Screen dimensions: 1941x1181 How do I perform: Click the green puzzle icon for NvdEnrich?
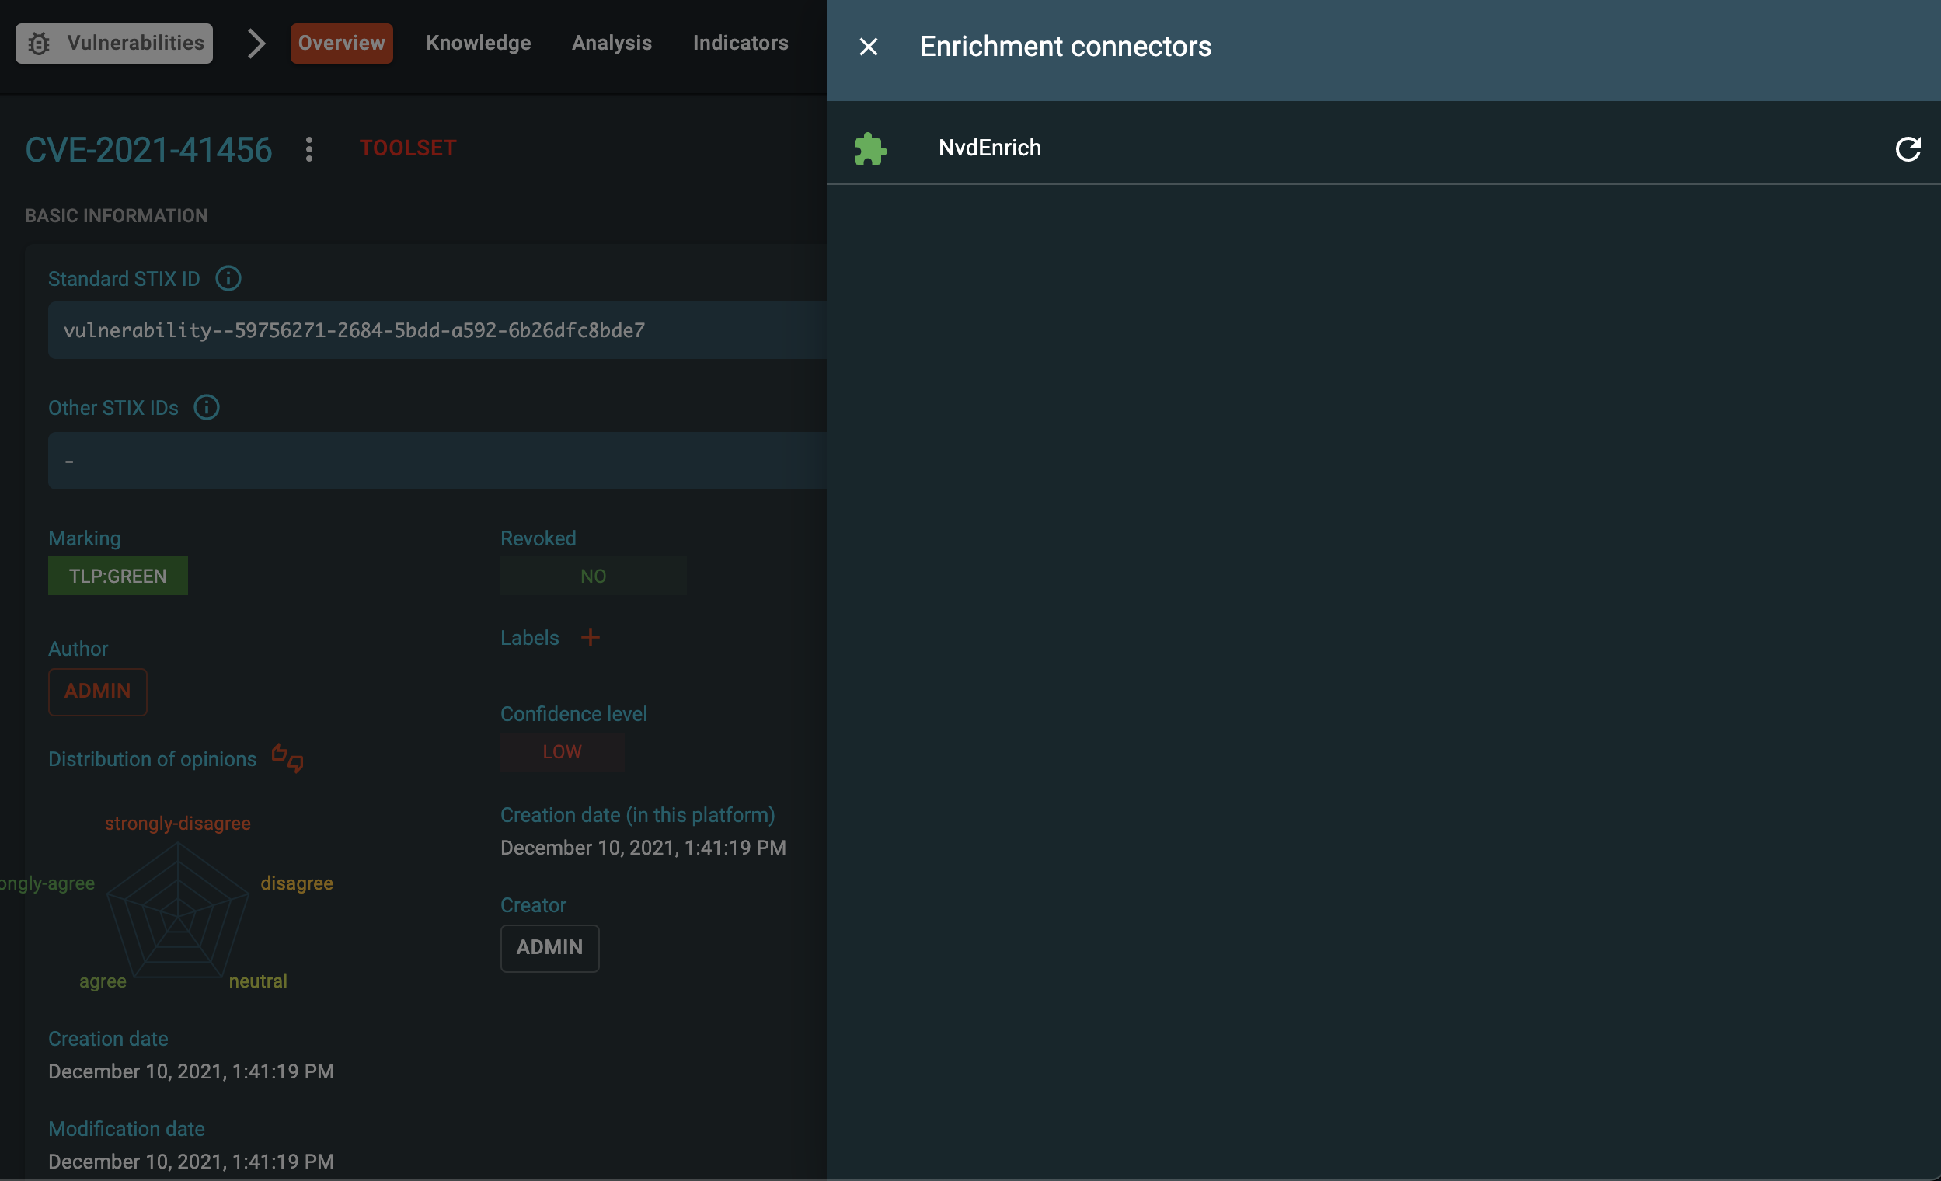pos(870,148)
